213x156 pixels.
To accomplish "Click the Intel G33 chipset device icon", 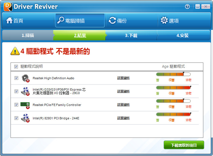I will 25,91.
